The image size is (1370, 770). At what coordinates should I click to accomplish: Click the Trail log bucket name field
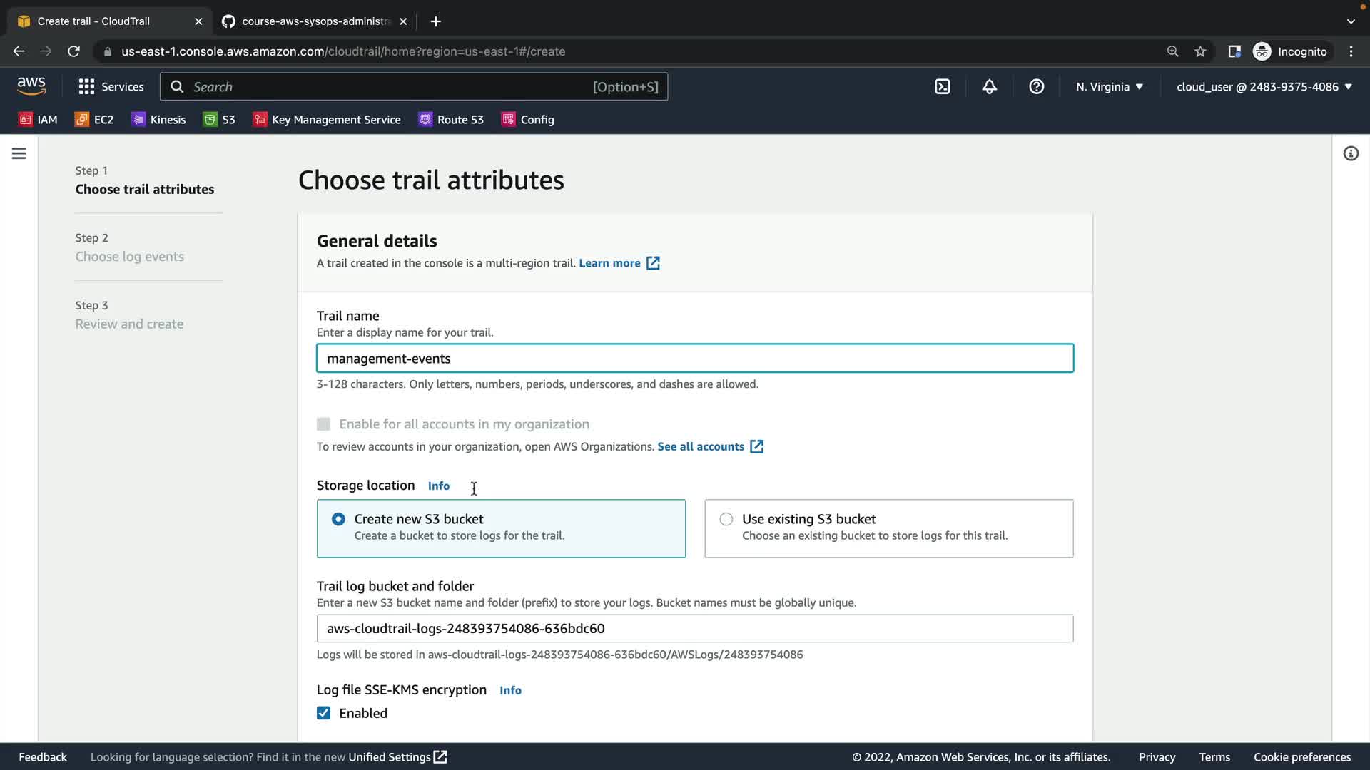point(694,628)
